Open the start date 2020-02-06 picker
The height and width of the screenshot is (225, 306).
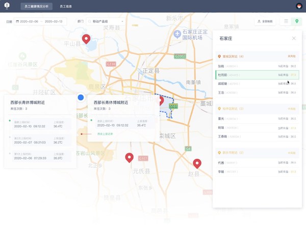tap(29, 22)
